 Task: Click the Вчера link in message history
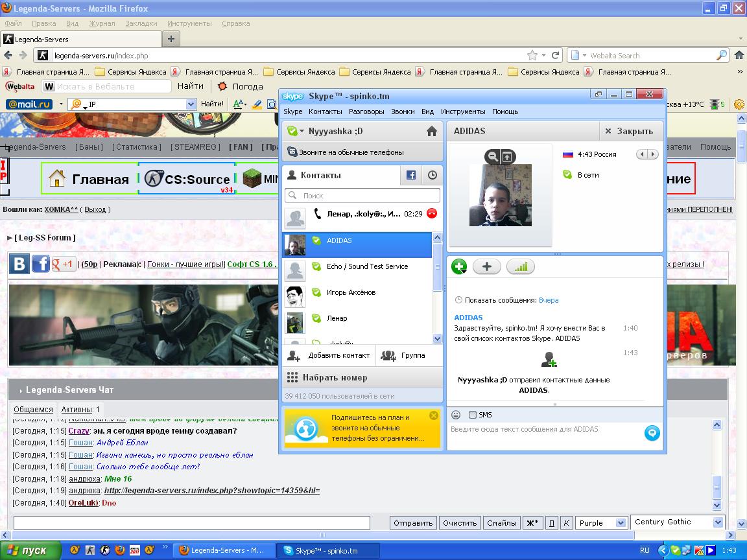[x=549, y=300]
